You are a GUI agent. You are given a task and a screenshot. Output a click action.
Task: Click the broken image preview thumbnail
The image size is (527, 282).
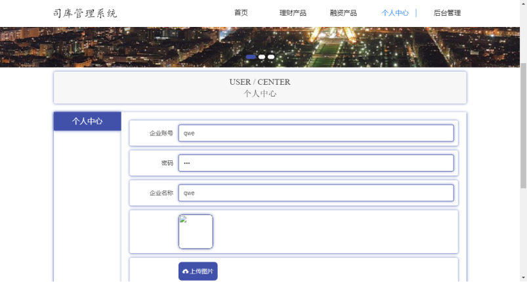pyautogui.click(x=196, y=231)
